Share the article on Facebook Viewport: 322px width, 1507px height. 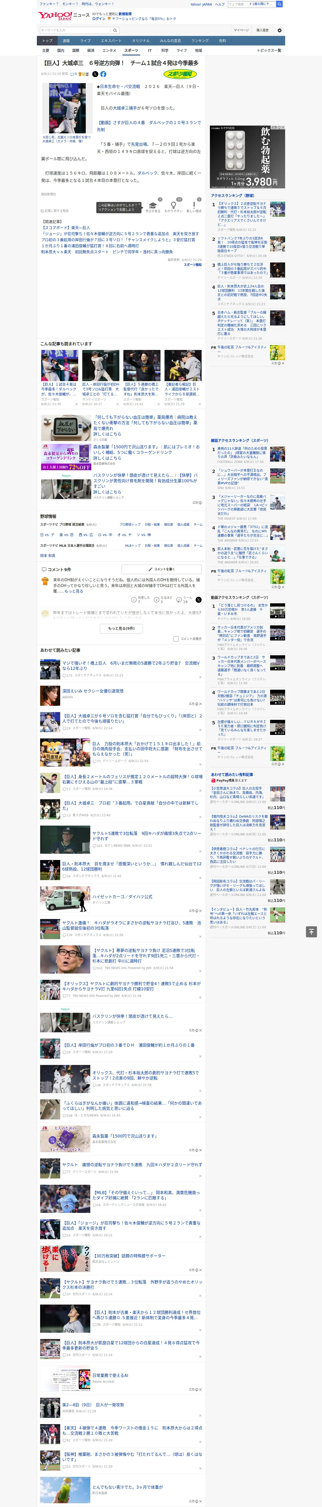pos(103,74)
